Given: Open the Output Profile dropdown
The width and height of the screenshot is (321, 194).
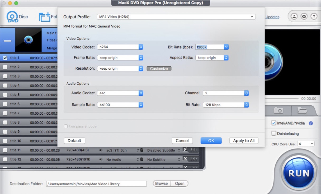Looking at the screenshot, I should (176, 17).
